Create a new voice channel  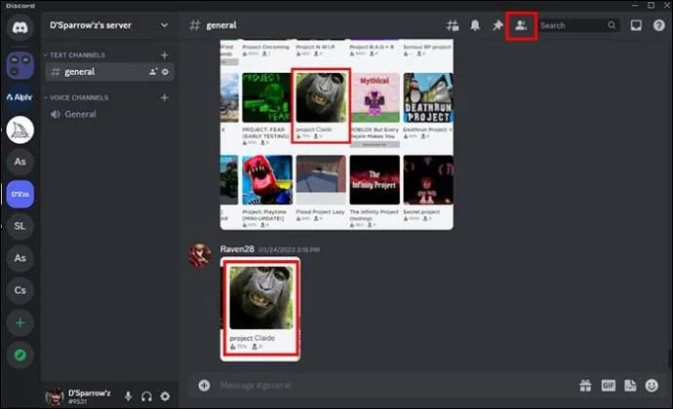coord(165,97)
